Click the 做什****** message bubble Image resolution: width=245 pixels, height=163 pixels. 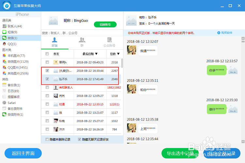pyautogui.click(x=217, y=109)
